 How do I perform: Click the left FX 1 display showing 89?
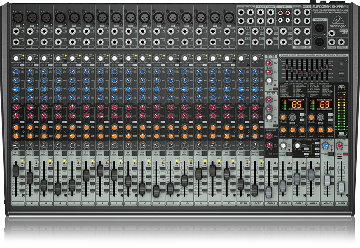[297, 104]
